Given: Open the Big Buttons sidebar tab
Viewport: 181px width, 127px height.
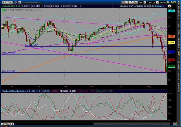Looking at the screenshot, I should tap(179, 43).
